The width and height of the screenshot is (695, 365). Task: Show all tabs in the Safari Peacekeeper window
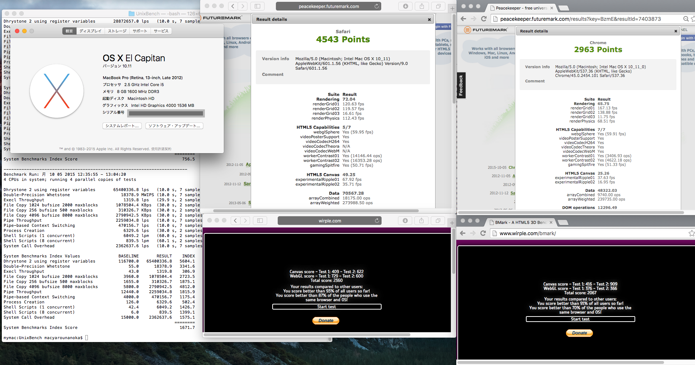438,6
